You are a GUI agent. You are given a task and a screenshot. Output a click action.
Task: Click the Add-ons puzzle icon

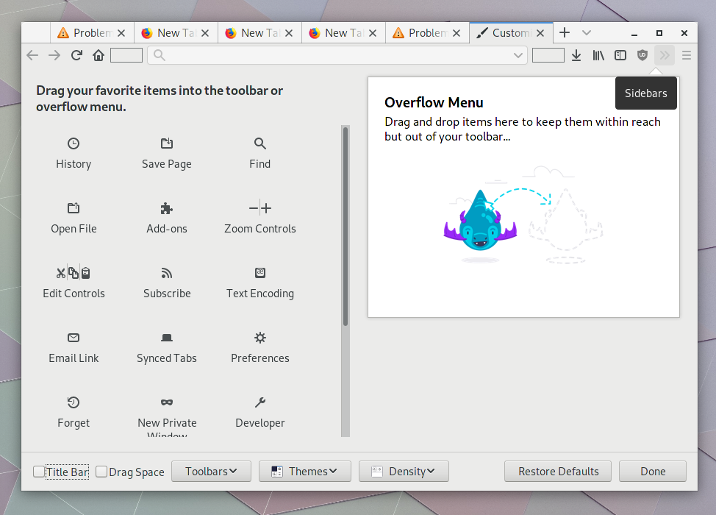tap(167, 208)
